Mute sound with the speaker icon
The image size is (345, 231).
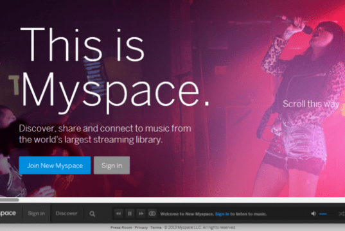[x=314, y=214]
